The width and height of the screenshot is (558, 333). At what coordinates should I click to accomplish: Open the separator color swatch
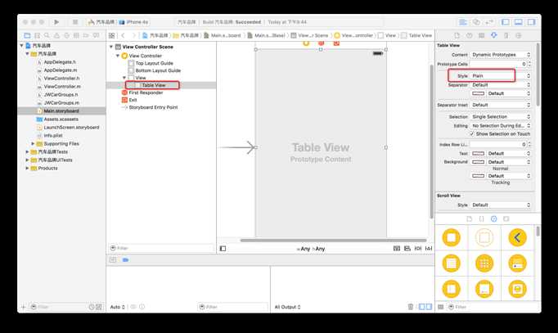point(479,93)
